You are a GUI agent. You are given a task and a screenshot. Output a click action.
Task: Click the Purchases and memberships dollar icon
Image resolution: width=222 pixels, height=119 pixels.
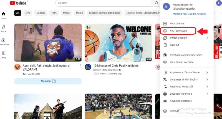[x=165, y=55]
